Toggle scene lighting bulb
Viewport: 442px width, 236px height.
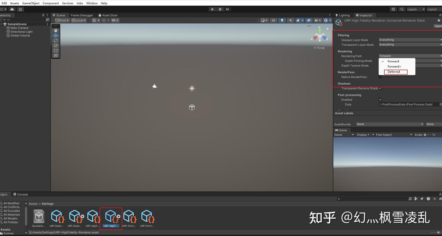click(282, 21)
